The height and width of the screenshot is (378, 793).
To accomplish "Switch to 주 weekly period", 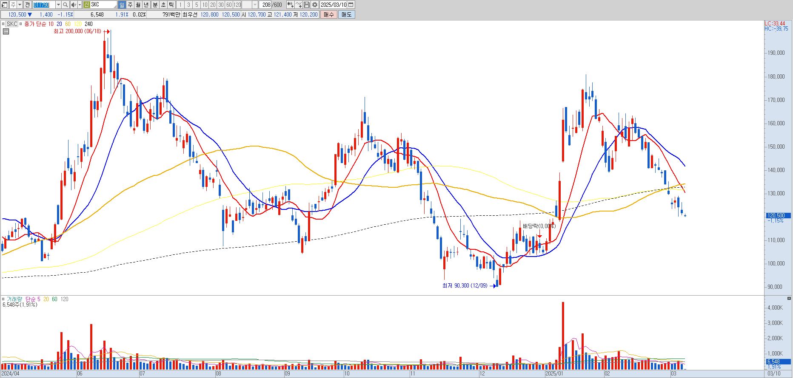I will tap(130, 5).
